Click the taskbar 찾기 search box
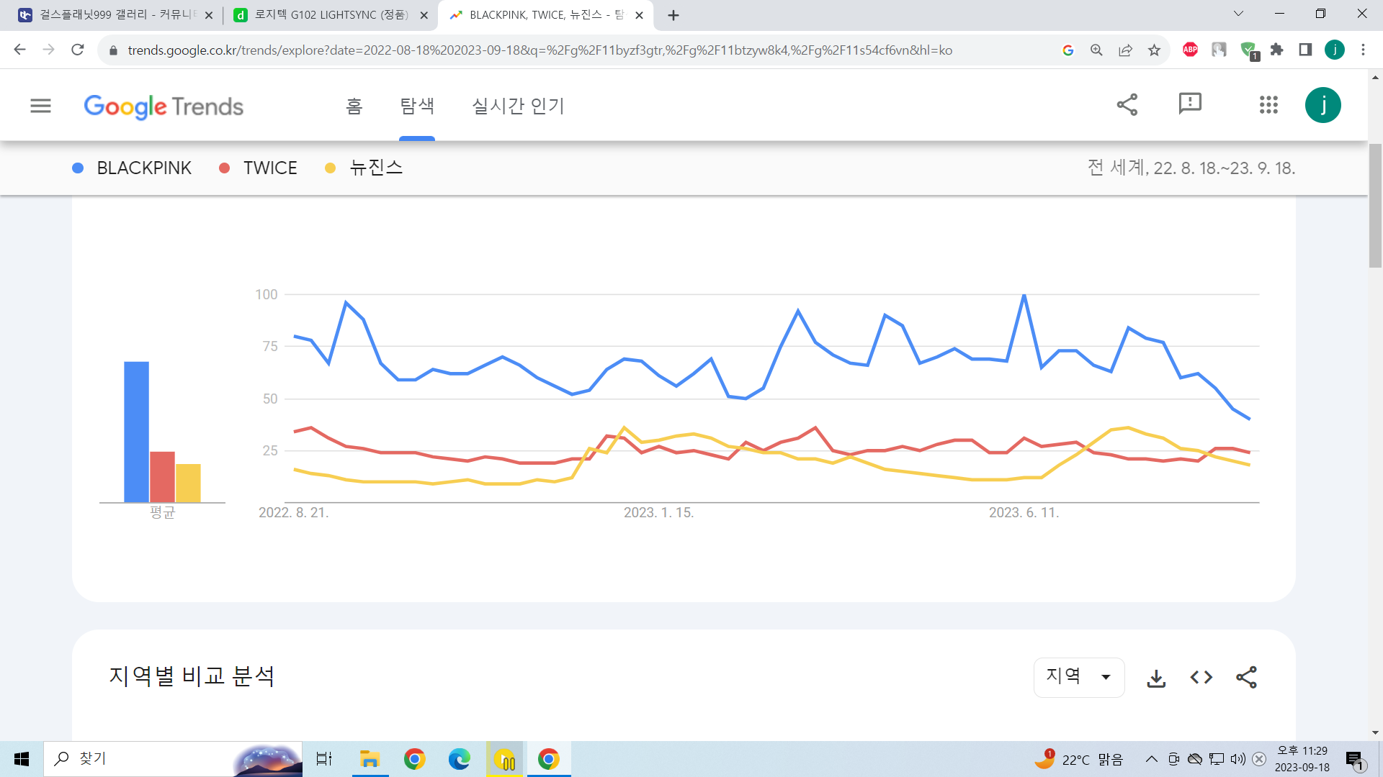Image resolution: width=1383 pixels, height=777 pixels. [173, 759]
